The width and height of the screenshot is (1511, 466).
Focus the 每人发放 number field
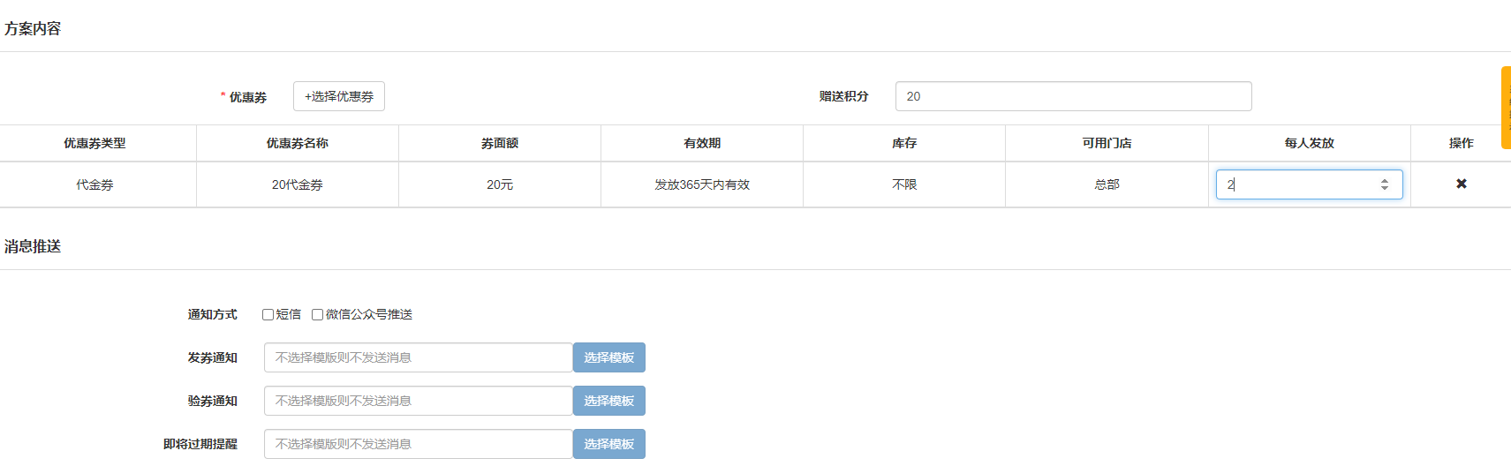[x=1294, y=184]
